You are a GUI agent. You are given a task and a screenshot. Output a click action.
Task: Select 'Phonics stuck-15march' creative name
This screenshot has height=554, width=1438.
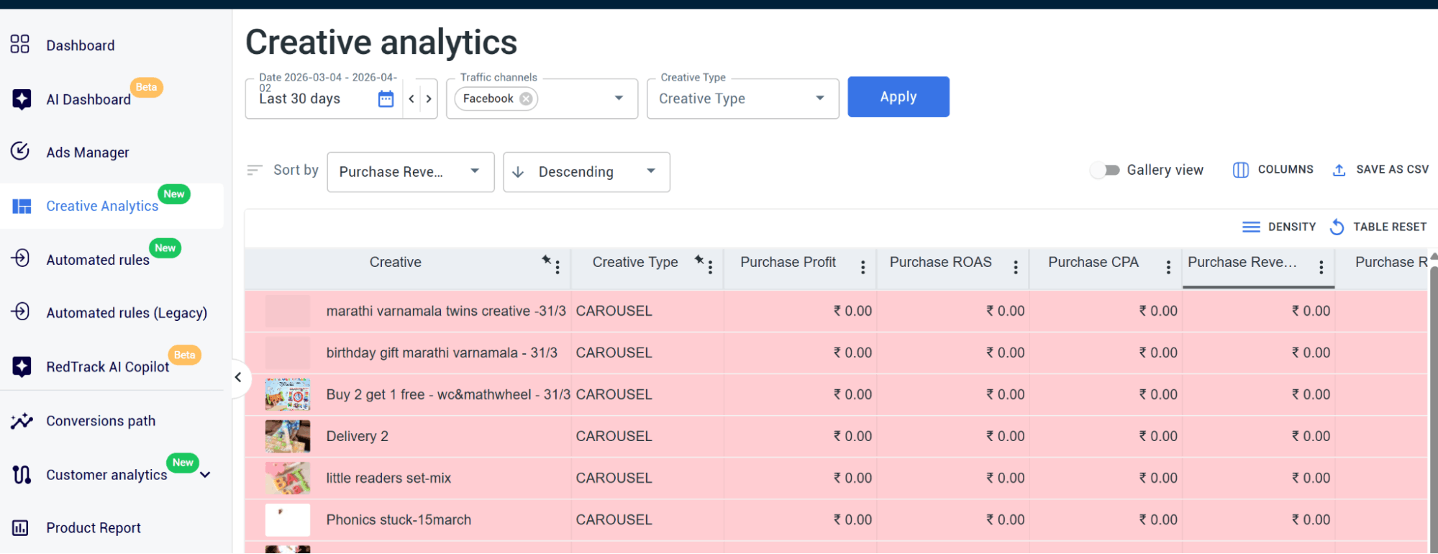[x=399, y=519]
